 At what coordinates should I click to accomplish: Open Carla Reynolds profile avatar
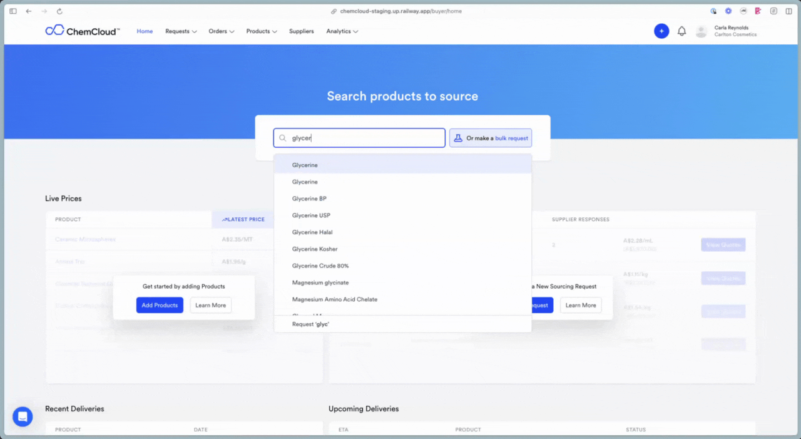(701, 31)
